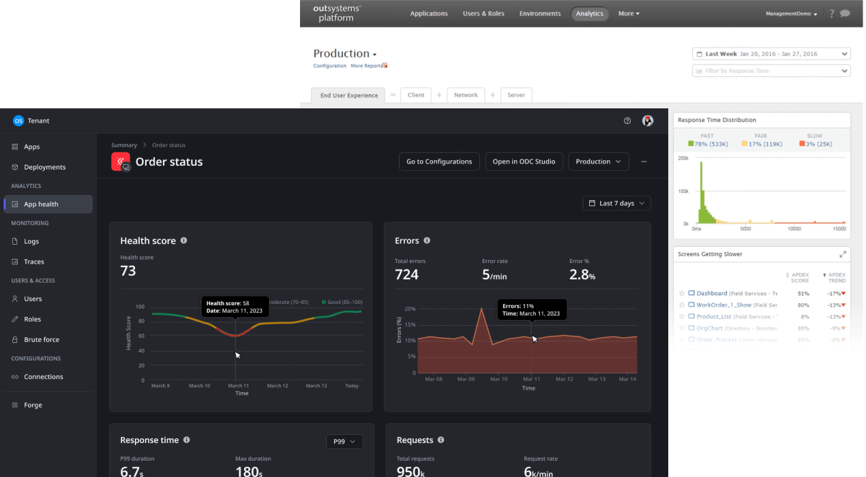Screen dimensions: 866x477
Task: Click the Mar 09 spike on Errors chart
Action: (481, 309)
